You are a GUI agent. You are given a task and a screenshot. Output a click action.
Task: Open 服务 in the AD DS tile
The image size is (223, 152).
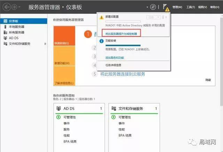67,129
